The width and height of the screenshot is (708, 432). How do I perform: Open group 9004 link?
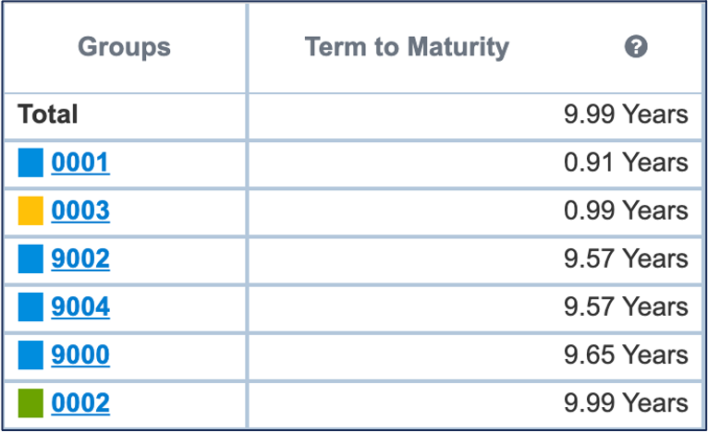80,307
